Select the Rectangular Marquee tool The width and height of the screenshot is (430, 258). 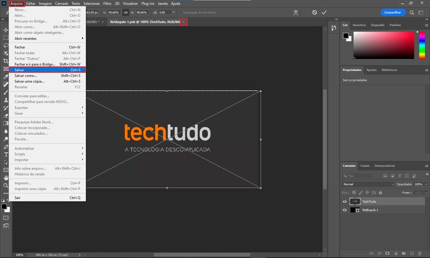6,38
